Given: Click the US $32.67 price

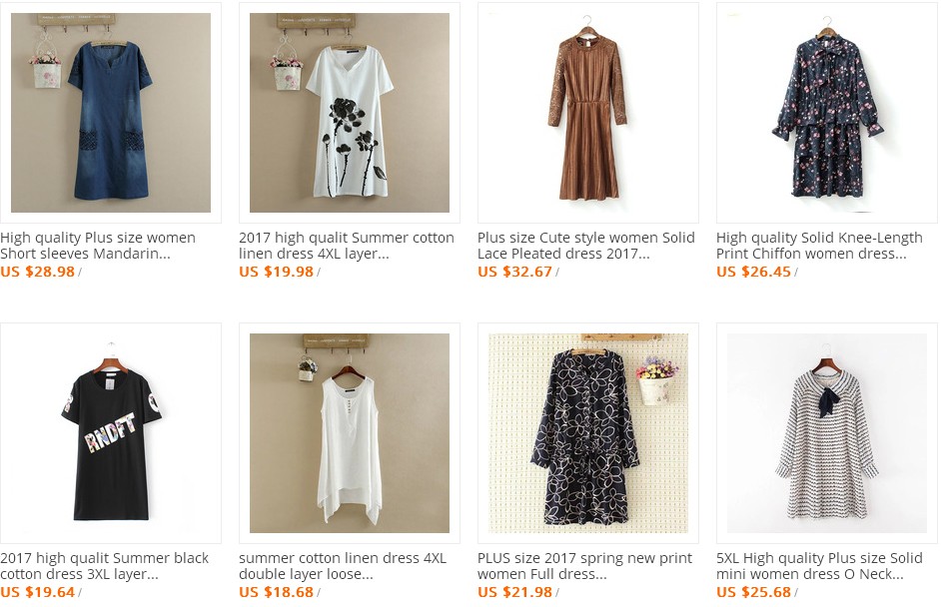Looking at the screenshot, I should click(x=514, y=272).
